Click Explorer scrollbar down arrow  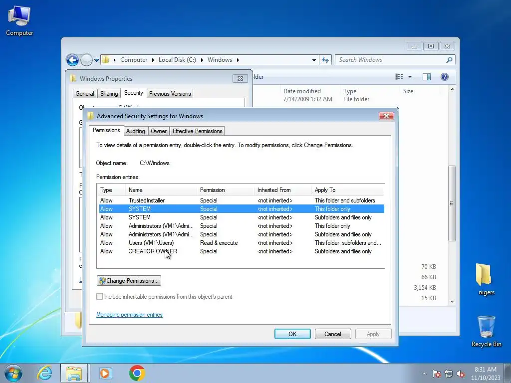(x=452, y=301)
